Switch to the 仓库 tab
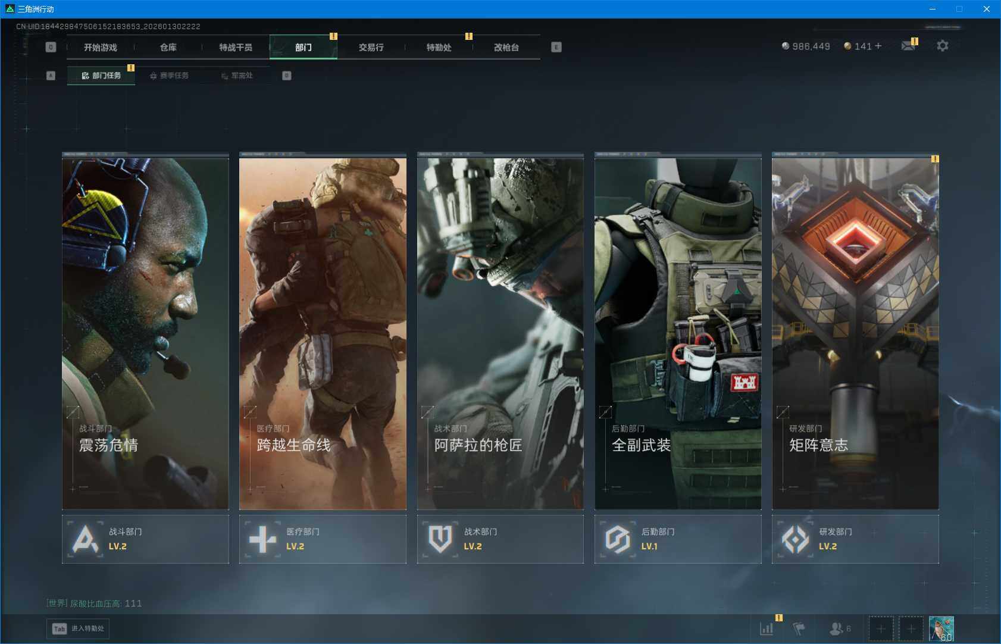The width and height of the screenshot is (1001, 644). click(168, 48)
